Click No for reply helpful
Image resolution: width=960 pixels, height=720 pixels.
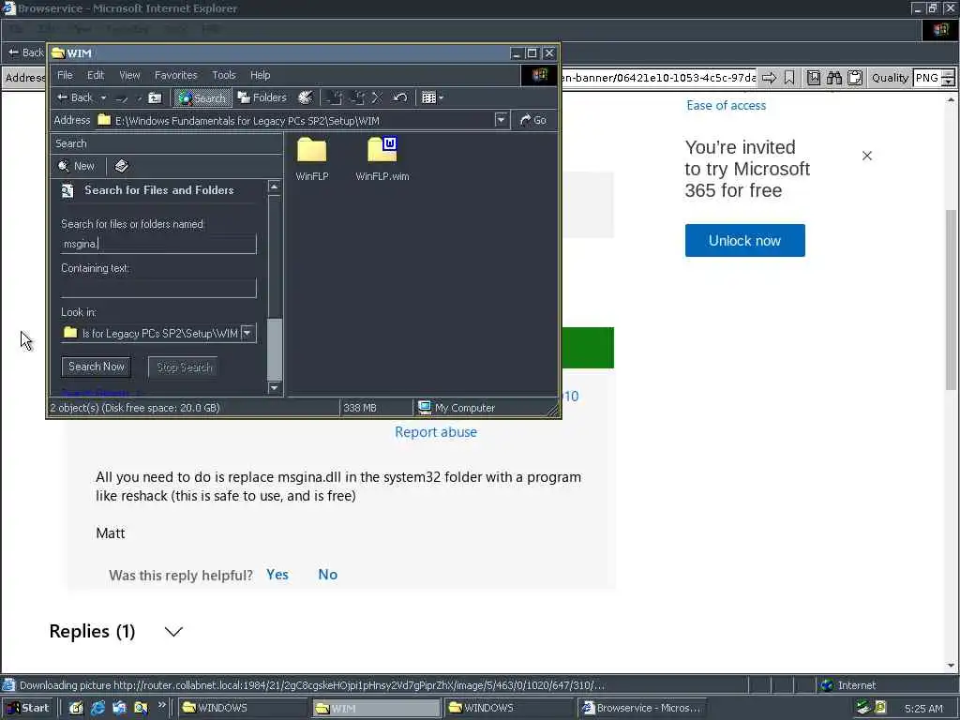click(x=327, y=575)
